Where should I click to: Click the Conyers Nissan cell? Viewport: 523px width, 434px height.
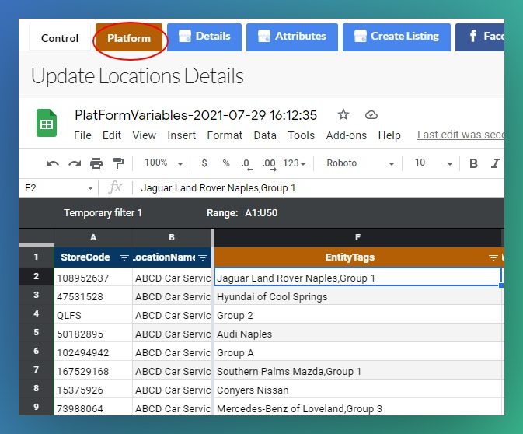click(x=358, y=390)
